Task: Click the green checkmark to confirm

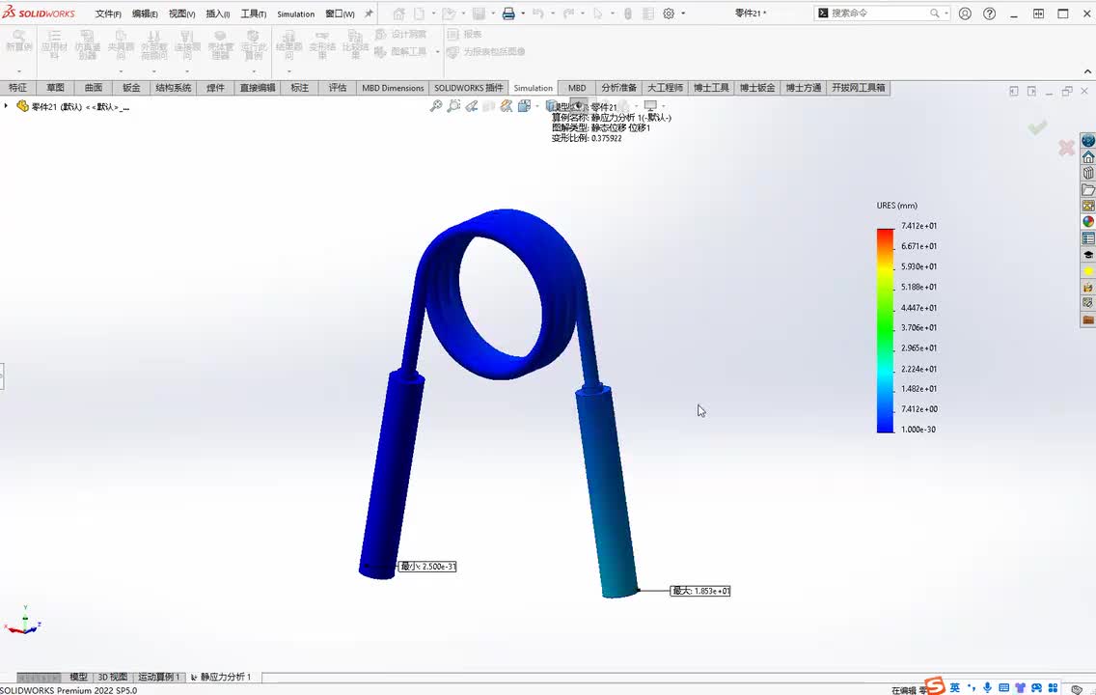Action: point(1037,126)
